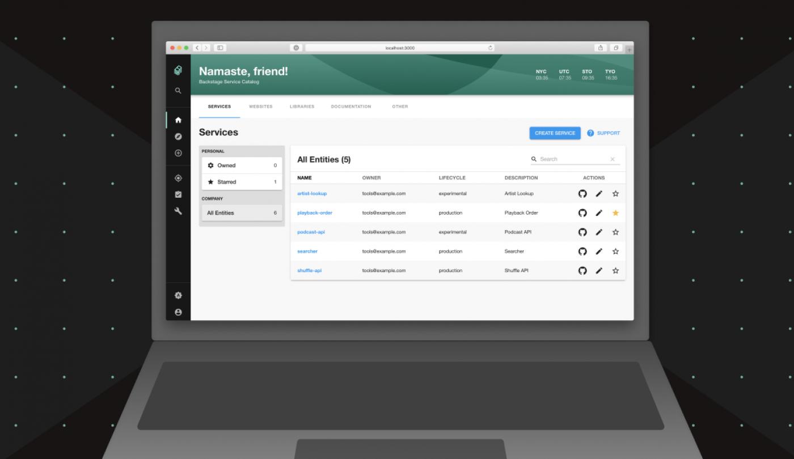Reload the page via address bar icon
The width and height of the screenshot is (794, 459).
coord(491,48)
